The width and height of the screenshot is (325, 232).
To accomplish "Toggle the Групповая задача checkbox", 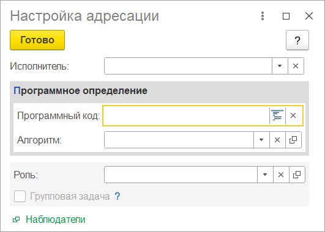I will [20, 196].
